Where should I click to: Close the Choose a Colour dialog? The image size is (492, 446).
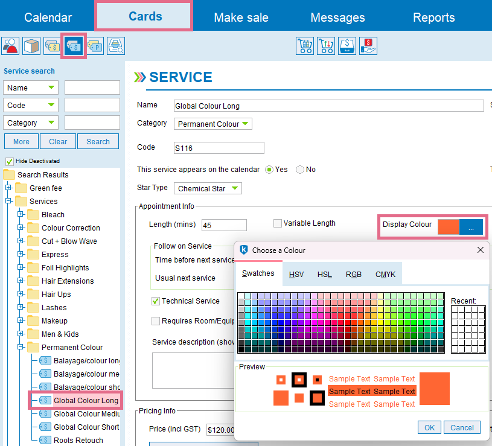coord(481,250)
